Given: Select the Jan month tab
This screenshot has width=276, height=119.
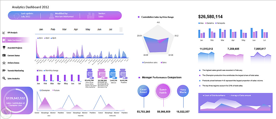Looking at the screenshot, I should coord(41,29).
